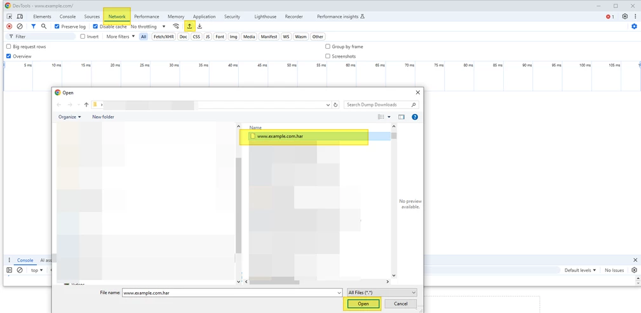Toggle the device toolbar icon

(20, 16)
